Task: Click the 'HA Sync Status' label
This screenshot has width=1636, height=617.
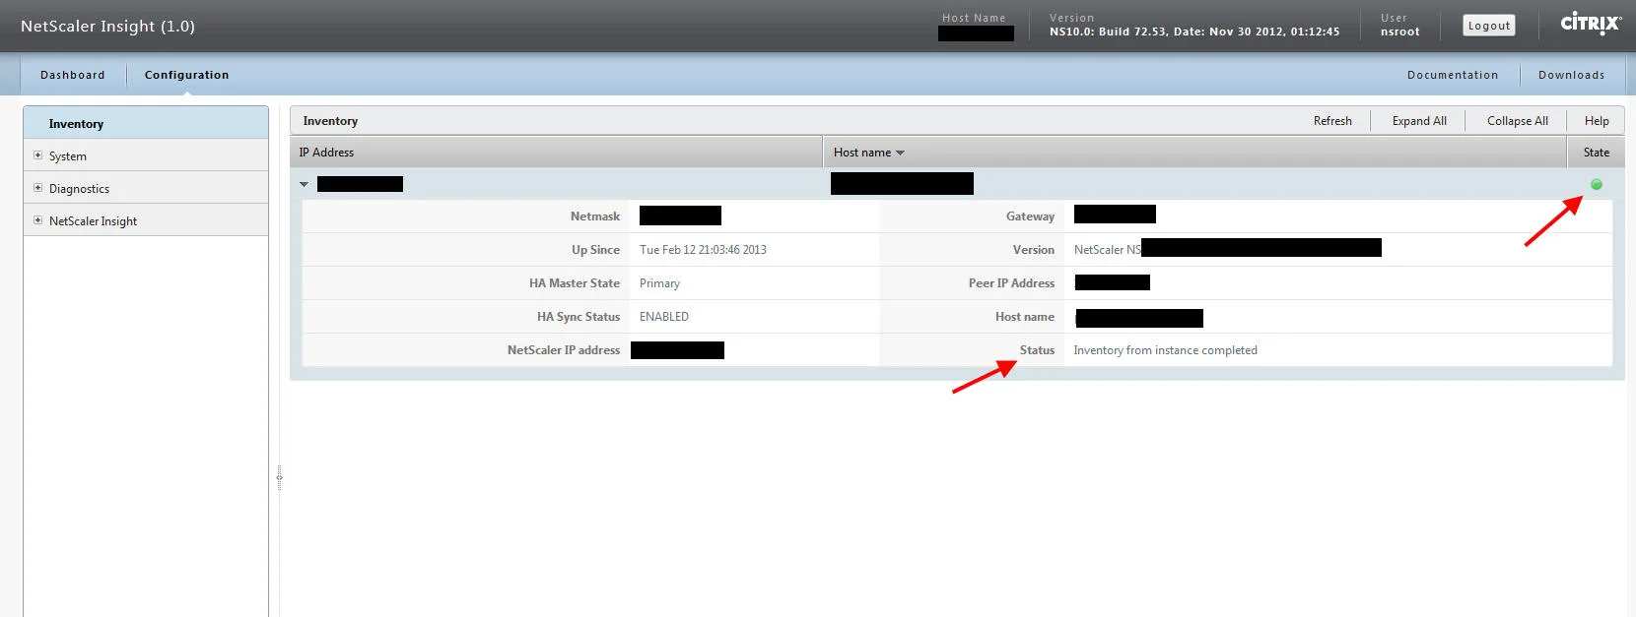Action: (579, 317)
